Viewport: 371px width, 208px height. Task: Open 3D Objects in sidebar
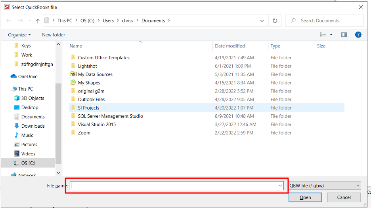click(33, 98)
